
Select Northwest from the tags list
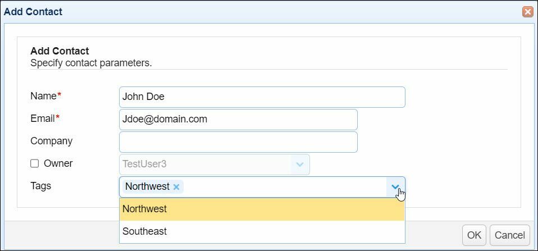pyautogui.click(x=262, y=209)
